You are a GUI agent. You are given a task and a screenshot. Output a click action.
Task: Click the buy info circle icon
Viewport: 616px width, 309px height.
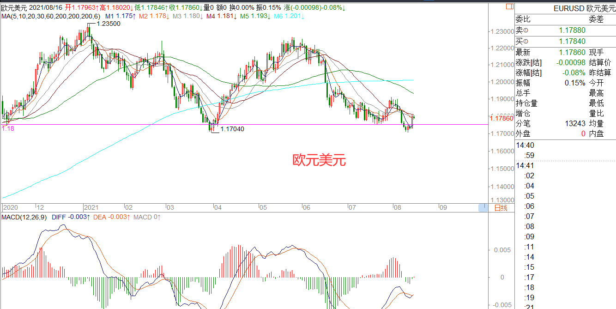(x=525, y=42)
